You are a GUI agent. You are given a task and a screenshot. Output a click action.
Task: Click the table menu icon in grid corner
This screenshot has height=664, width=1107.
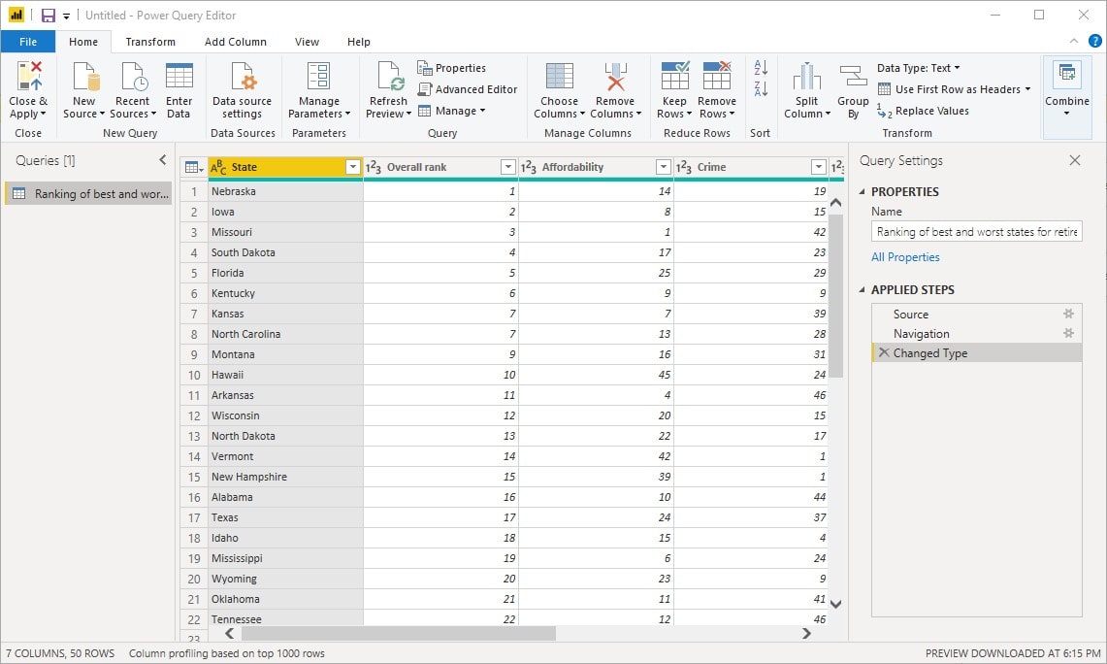pyautogui.click(x=193, y=167)
